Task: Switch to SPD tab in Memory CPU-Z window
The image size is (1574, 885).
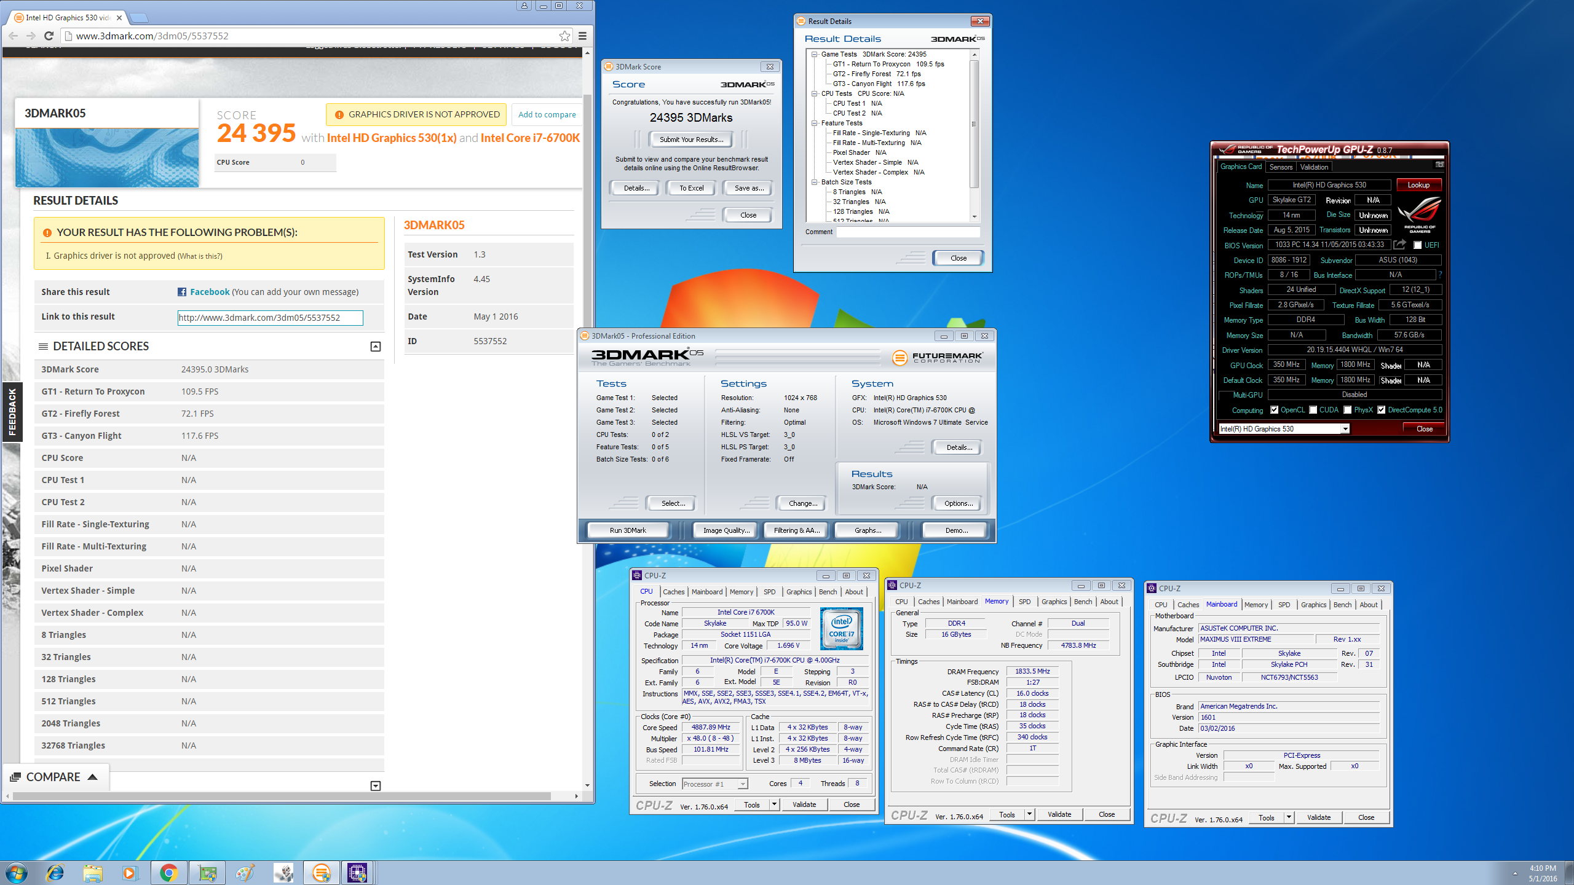Action: tap(1024, 602)
